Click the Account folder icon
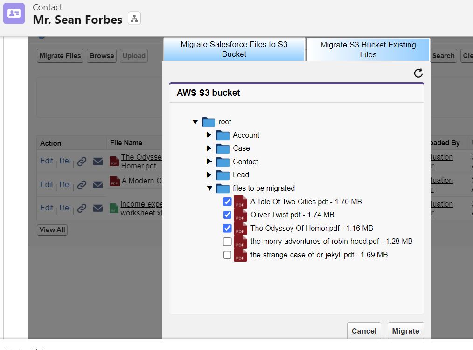This screenshot has height=350, width=473. [x=223, y=135]
